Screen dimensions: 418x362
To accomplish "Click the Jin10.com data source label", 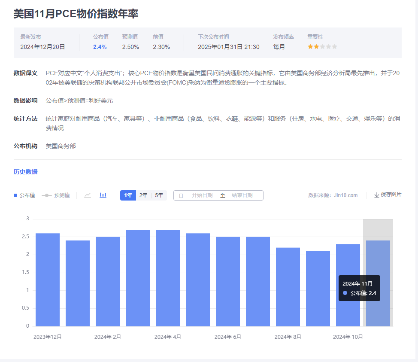I will point(345,195).
